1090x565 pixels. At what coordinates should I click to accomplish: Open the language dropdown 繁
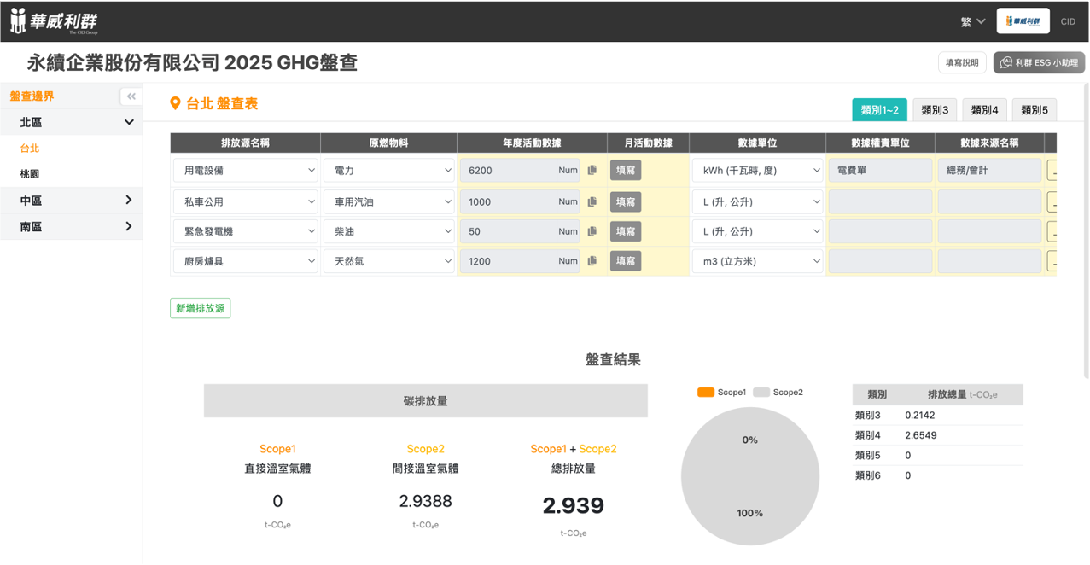pos(972,21)
